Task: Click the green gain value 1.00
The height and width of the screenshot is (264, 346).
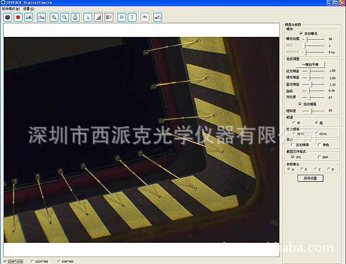Action: coord(332,78)
